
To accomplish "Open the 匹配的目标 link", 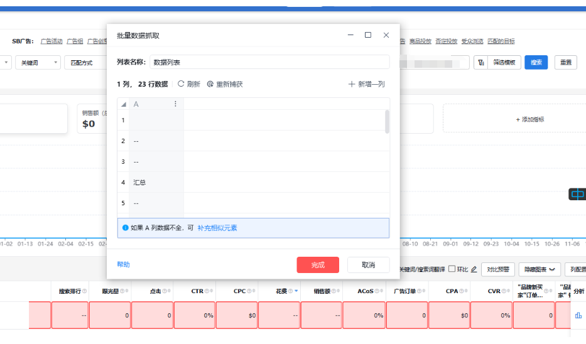I will tap(501, 41).
